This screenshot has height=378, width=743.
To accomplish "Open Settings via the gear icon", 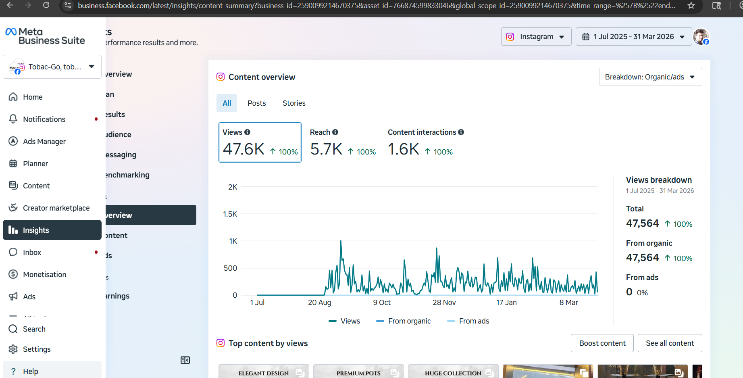I will coord(13,349).
